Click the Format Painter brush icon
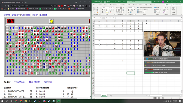183x103 pixels. pyautogui.click(x=98, y=12)
